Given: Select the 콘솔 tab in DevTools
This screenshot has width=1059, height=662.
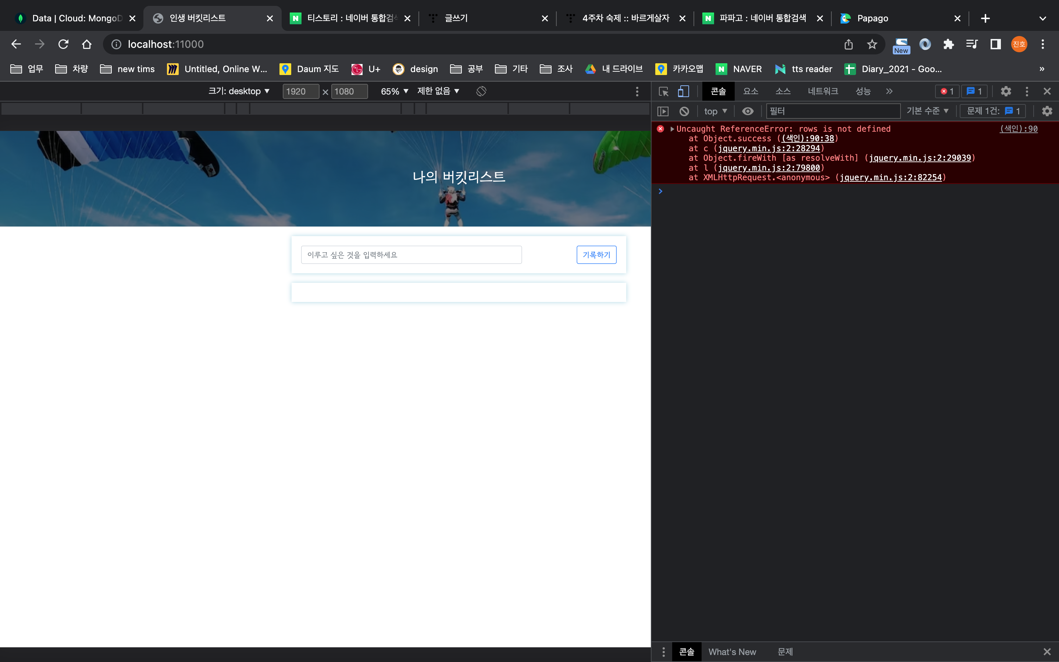Looking at the screenshot, I should click(718, 91).
